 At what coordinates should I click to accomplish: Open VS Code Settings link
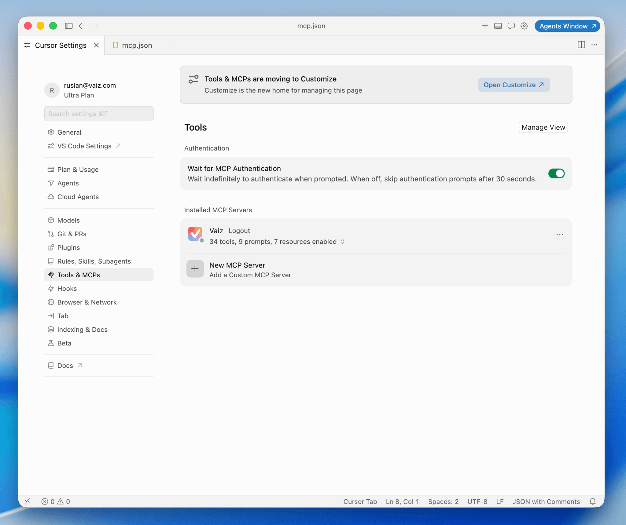99,146
